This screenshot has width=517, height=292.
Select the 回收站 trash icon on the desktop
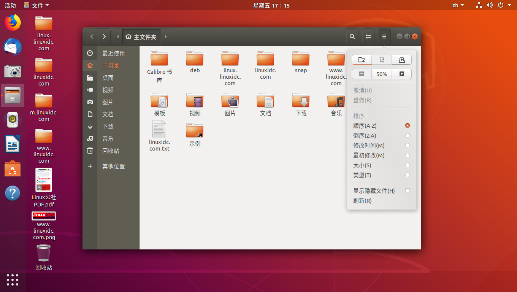[44, 257]
